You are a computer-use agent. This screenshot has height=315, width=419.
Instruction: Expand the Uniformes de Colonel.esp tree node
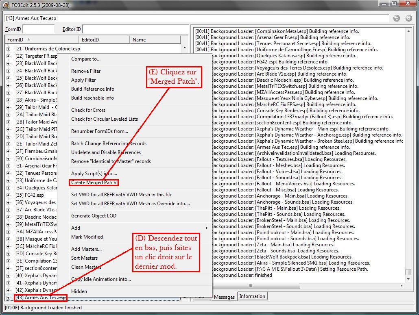8,49
